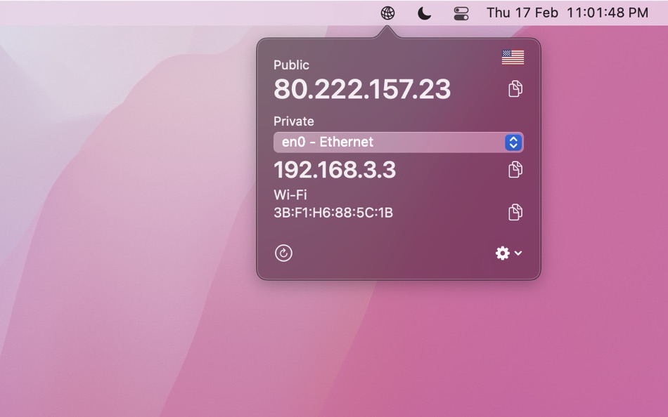The height and width of the screenshot is (417, 668).
Task: Open the globe IP app menu bar icon
Action: click(x=387, y=13)
